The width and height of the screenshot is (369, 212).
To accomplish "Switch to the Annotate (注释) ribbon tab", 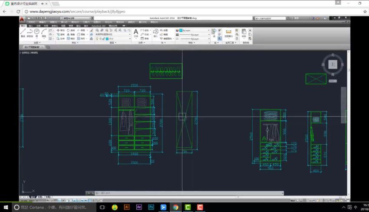I will [x=38, y=26].
